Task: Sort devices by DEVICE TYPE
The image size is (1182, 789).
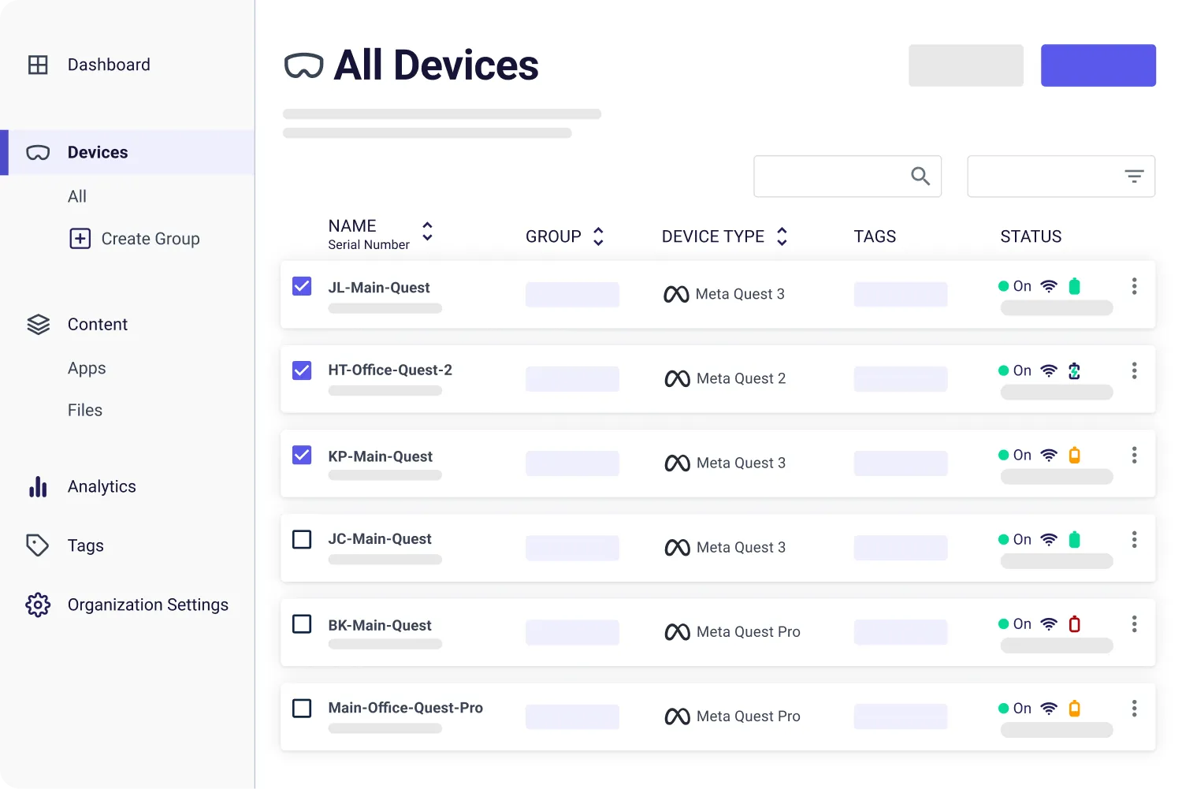Action: 782,236
